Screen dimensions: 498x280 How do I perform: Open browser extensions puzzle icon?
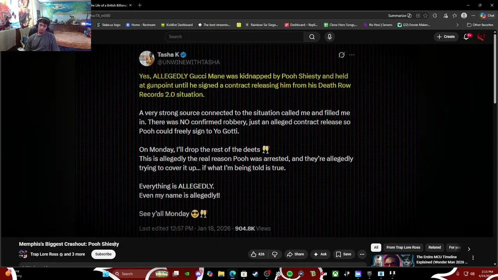435,16
